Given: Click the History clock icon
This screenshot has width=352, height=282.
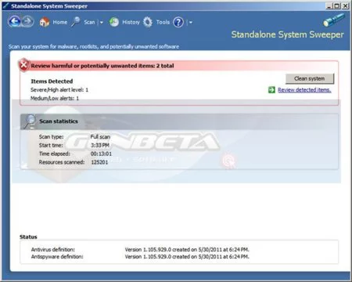Looking at the screenshot, I should (x=114, y=22).
